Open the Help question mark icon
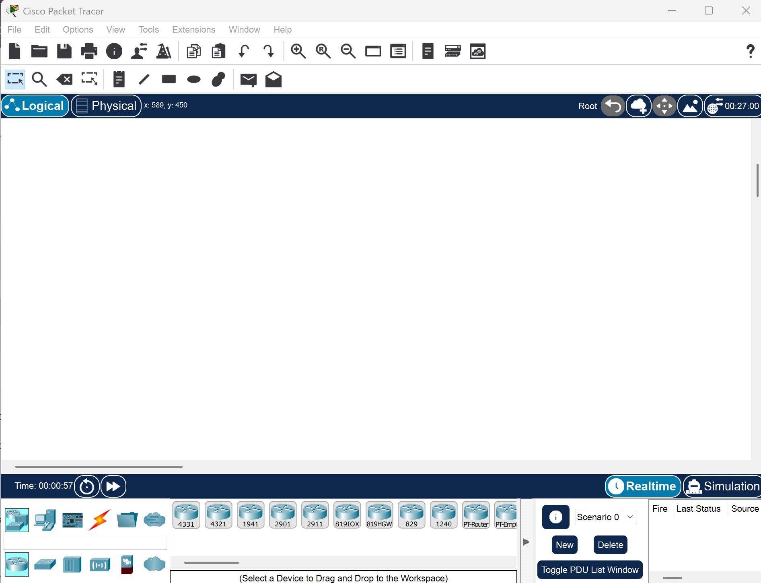Viewport: 761px width, 583px height. click(751, 51)
